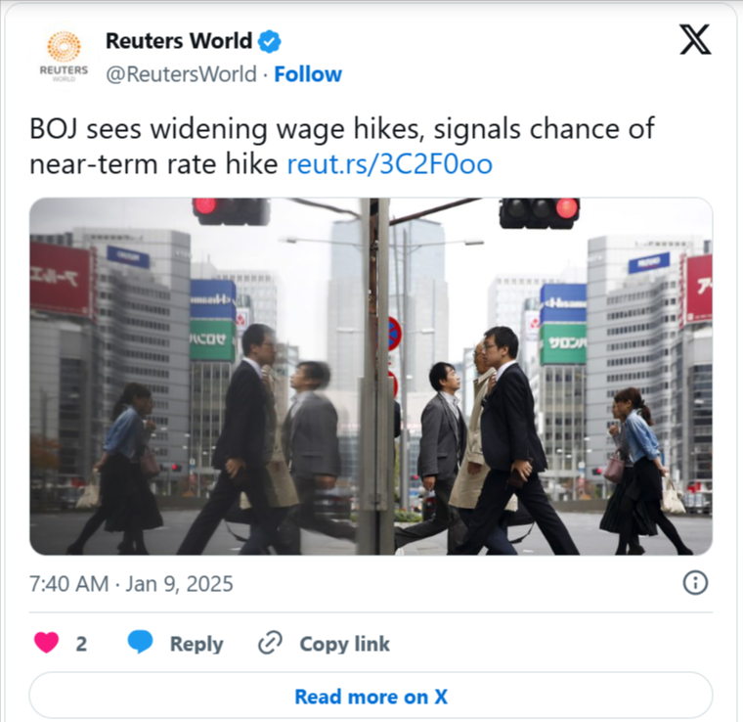Click the chain copy link icon
The image size is (743, 722).
[x=270, y=643]
